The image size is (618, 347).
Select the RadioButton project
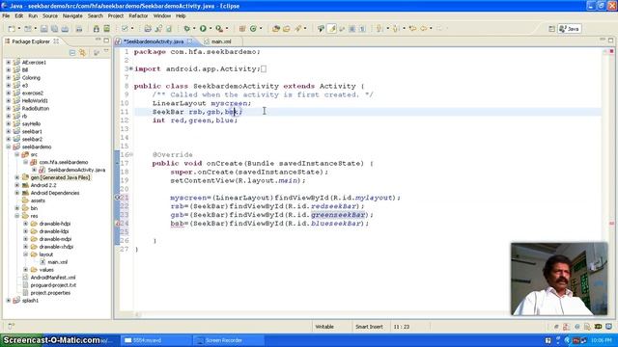36,108
